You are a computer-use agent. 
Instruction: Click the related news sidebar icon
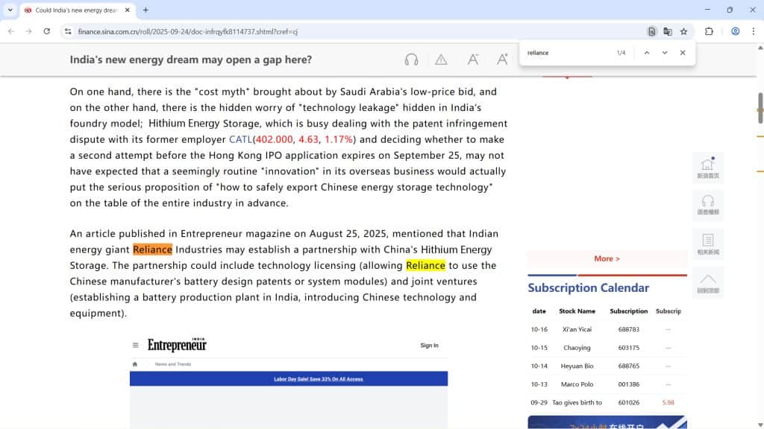pyautogui.click(x=708, y=244)
